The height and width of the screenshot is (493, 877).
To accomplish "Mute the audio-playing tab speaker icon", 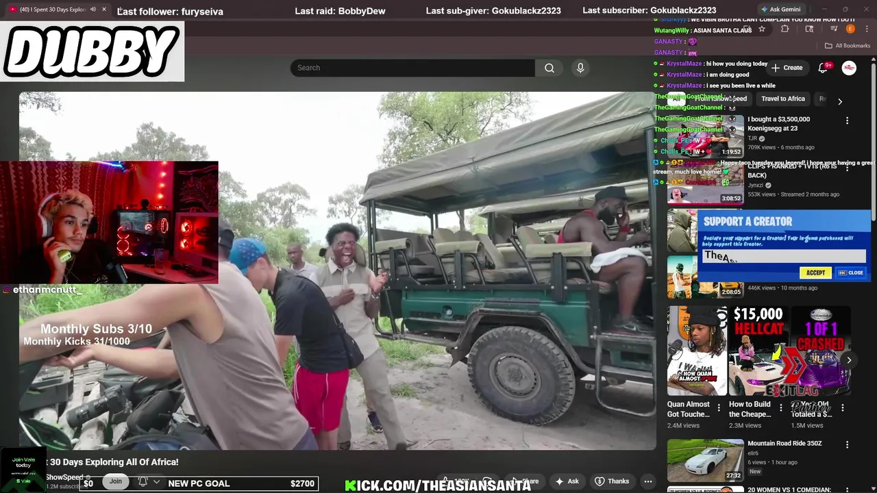I will pos(92,10).
